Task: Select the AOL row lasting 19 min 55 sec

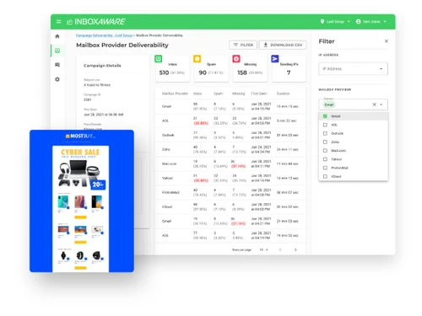Action: pyautogui.click(x=230, y=235)
